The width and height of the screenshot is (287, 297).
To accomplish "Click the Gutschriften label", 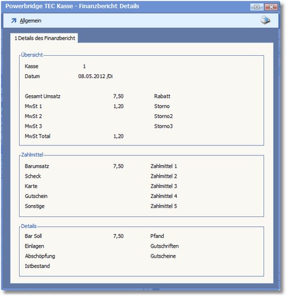I will (164, 246).
